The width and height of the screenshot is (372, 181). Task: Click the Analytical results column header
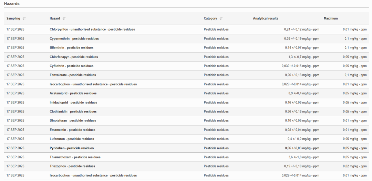265,19
